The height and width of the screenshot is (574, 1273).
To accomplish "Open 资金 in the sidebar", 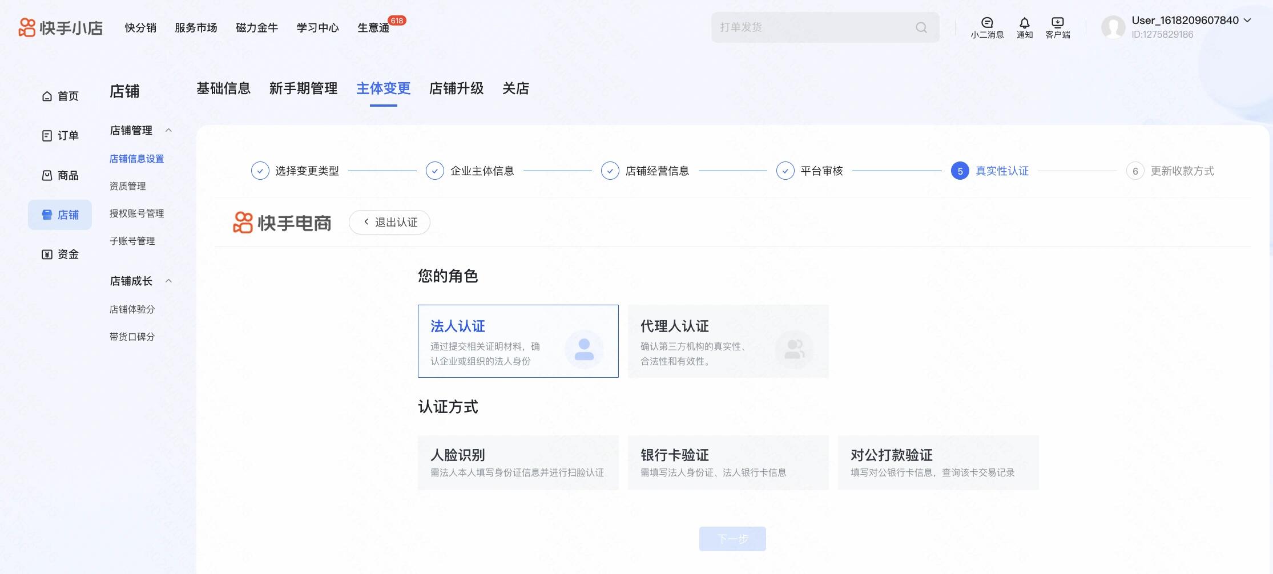I will coord(60,254).
